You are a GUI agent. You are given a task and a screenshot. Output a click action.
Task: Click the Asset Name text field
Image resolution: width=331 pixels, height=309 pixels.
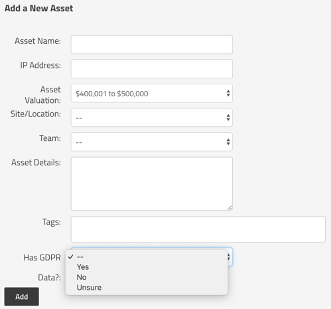pos(151,45)
